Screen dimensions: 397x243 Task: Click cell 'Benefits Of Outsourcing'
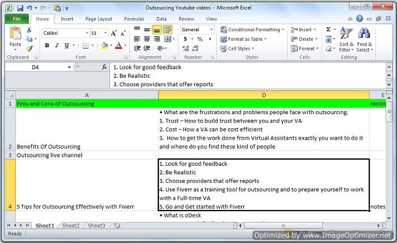click(x=87, y=129)
